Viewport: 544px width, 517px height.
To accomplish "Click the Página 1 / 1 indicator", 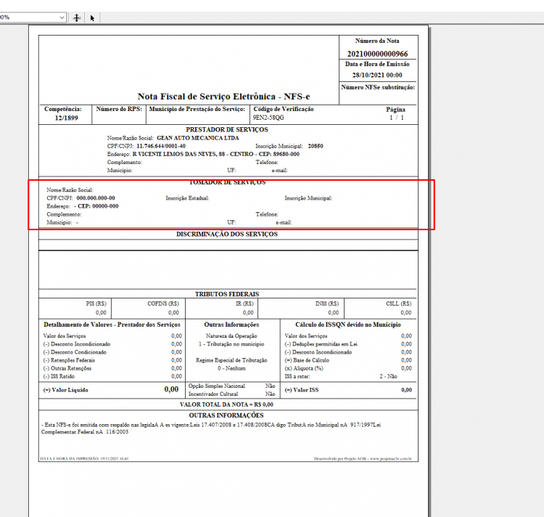I will click(x=396, y=113).
